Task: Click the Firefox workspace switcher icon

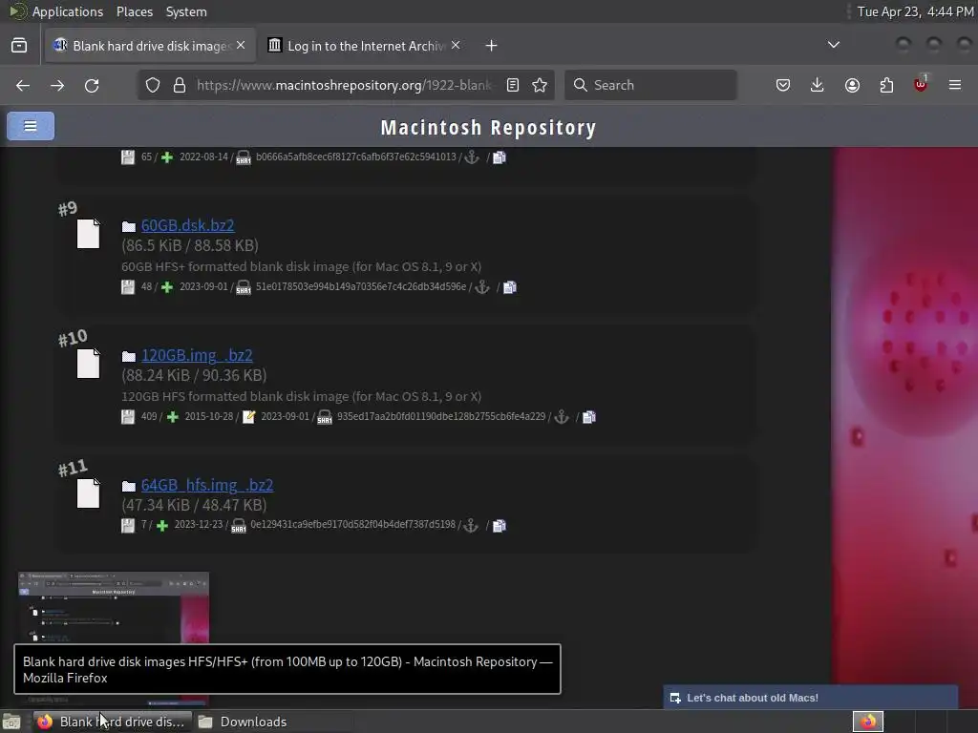Action: pos(868,722)
